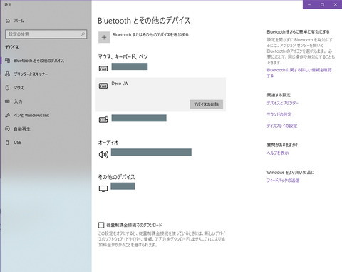Viewport: 342px width, 272px height.
Task: Click the mouse icon in sidebar
Action: (x=7, y=88)
